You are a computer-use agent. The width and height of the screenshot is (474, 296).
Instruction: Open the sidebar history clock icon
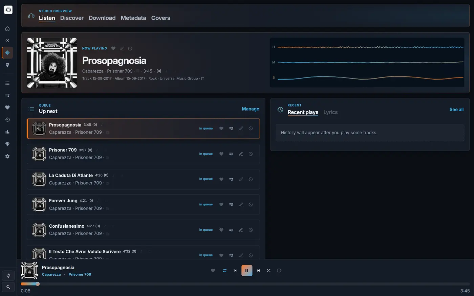point(7,120)
